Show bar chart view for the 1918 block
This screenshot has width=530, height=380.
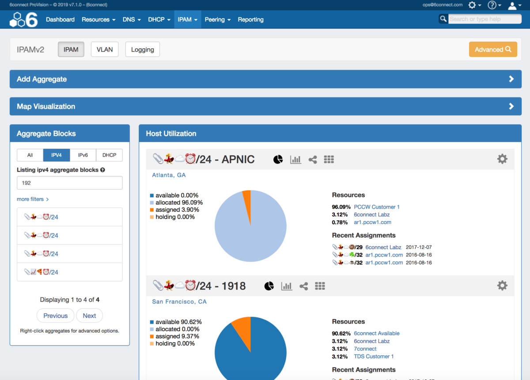pyautogui.click(x=287, y=286)
